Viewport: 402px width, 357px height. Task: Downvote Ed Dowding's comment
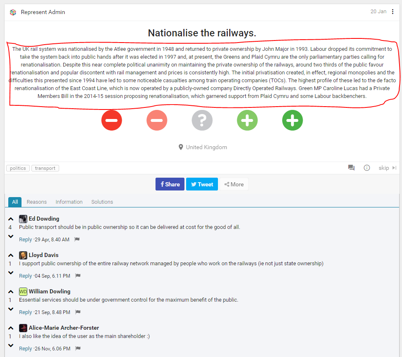pos(11,236)
